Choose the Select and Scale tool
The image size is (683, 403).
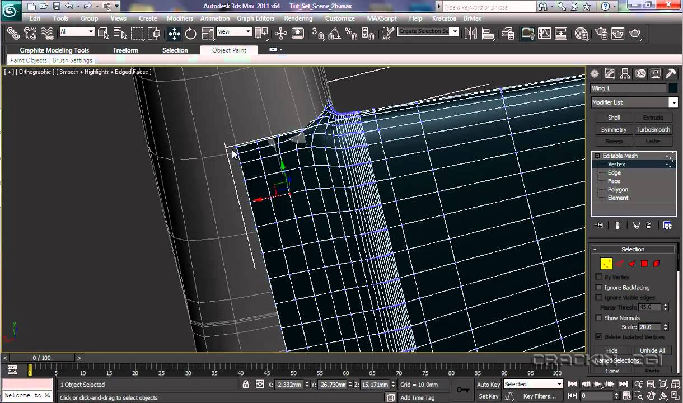(207, 34)
